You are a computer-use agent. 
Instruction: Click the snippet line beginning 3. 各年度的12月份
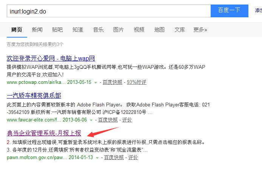click(77, 150)
